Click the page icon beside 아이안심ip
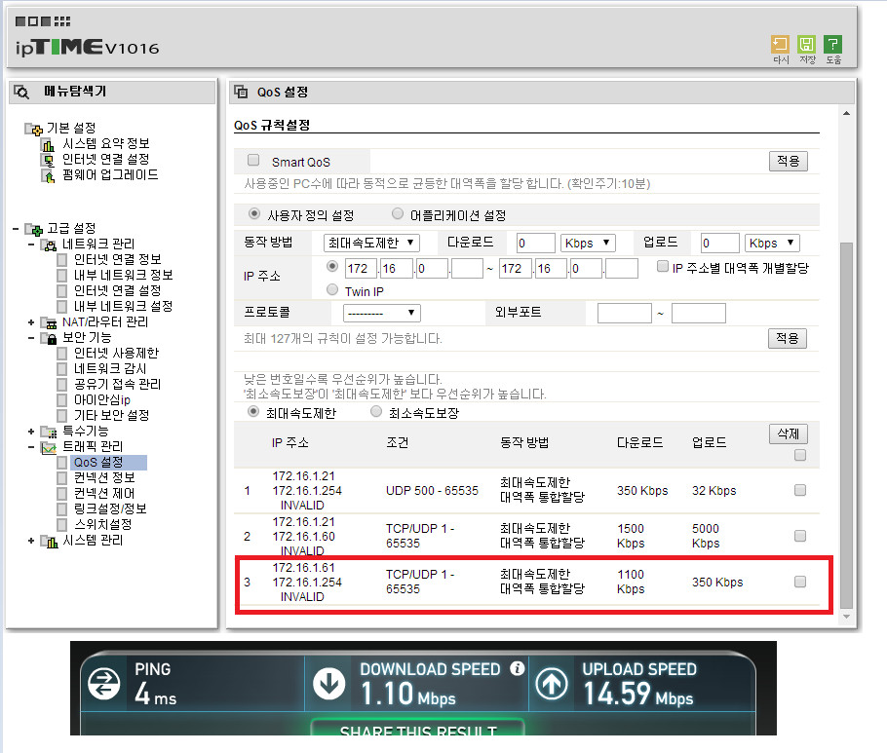Viewport: 887px width, 753px height. coord(62,400)
